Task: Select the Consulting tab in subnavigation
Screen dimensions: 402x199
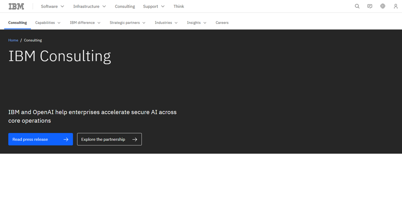Action: 17,23
